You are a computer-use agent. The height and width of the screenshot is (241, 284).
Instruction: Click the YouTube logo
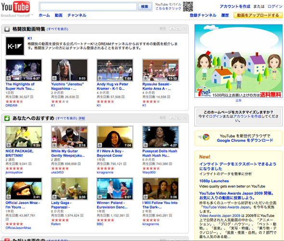click(15, 7)
